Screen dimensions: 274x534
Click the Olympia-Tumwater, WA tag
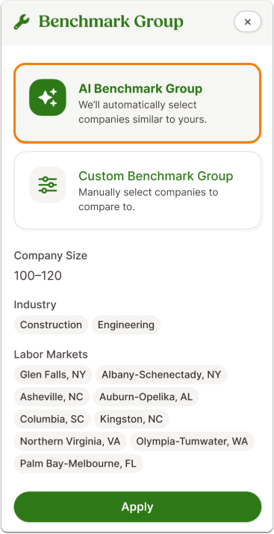click(192, 442)
